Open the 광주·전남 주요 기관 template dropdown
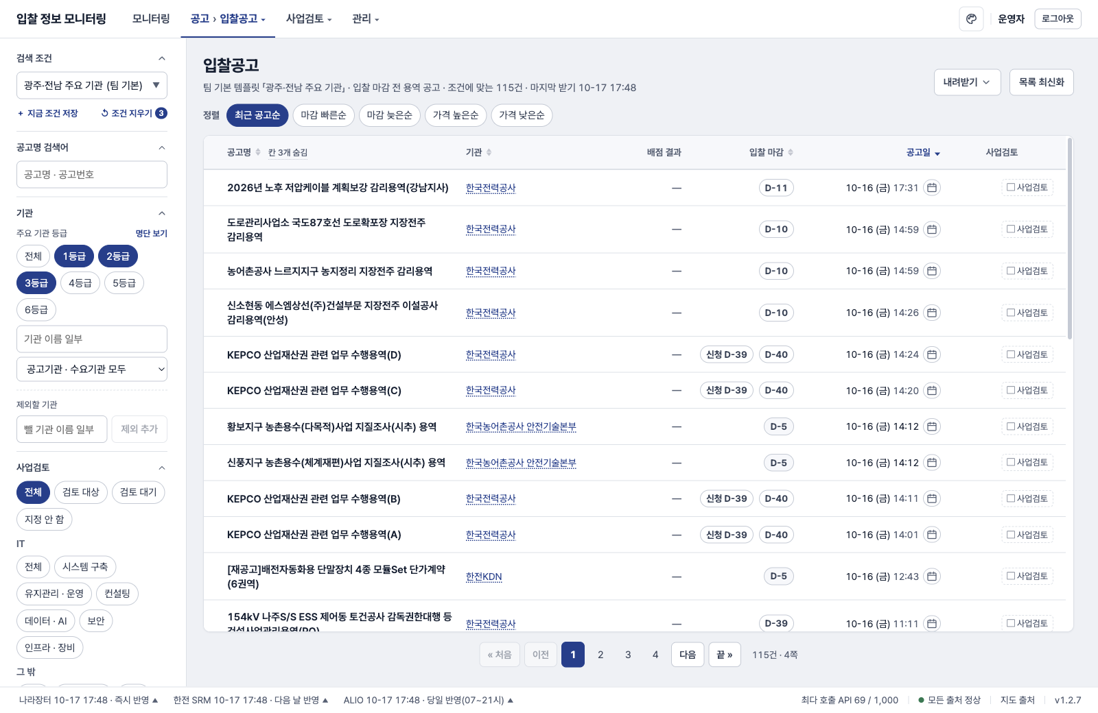Screen dimensions: 1098x713 click(92, 86)
